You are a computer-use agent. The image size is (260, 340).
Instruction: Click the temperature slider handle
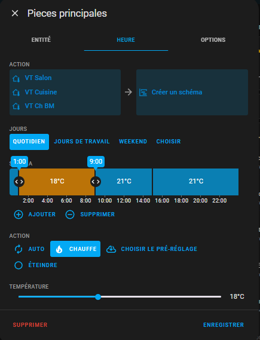pos(98,297)
